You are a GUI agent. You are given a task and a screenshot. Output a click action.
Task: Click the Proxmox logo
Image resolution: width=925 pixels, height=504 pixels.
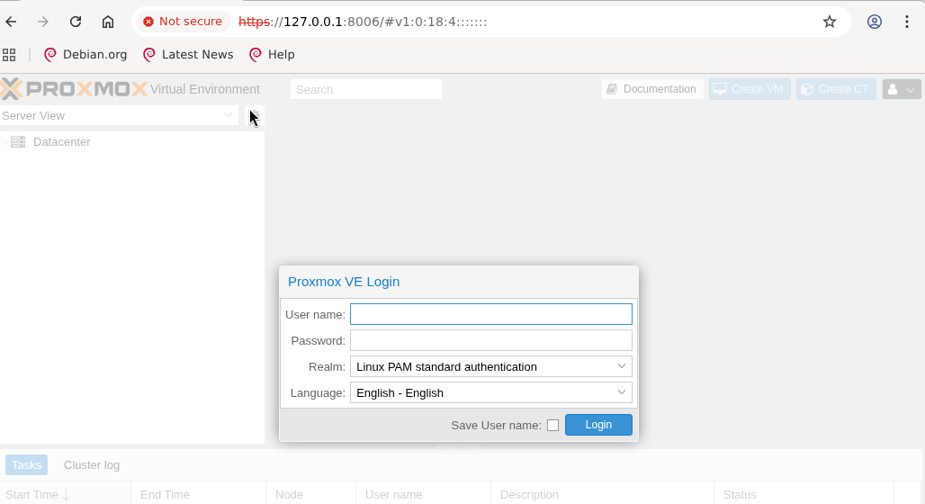click(x=74, y=89)
